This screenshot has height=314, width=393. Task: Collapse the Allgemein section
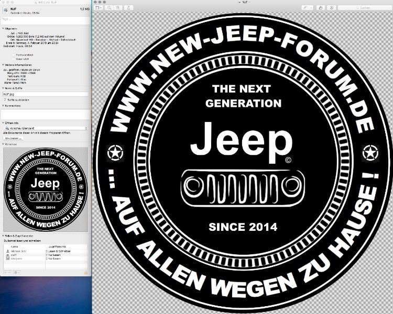pyautogui.click(x=3, y=28)
